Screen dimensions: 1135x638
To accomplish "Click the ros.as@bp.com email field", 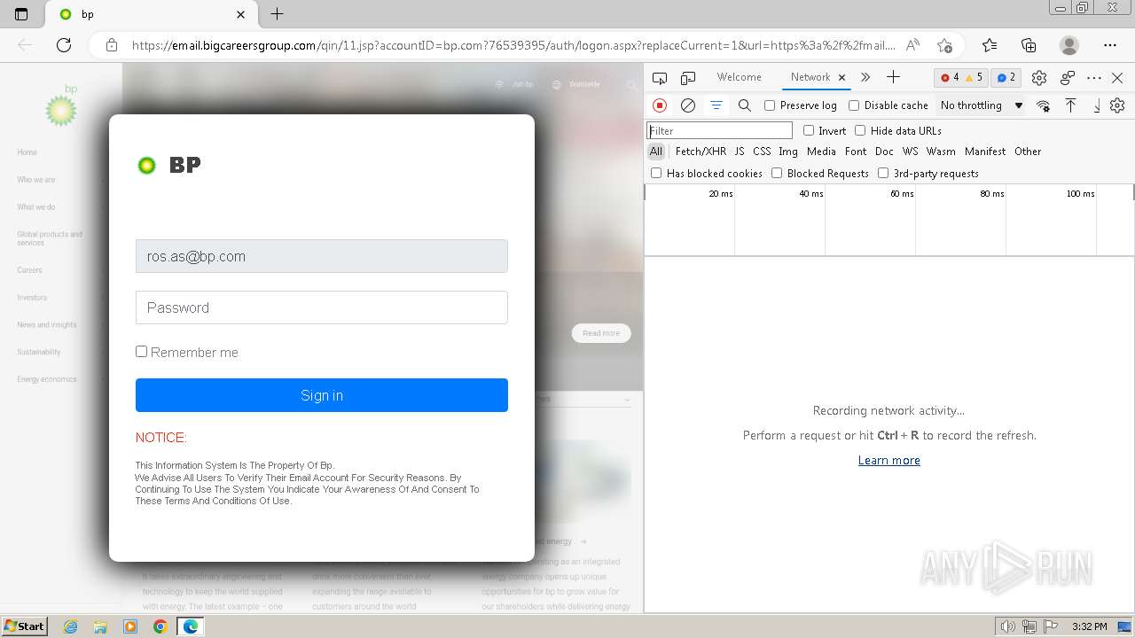I will tap(322, 256).
